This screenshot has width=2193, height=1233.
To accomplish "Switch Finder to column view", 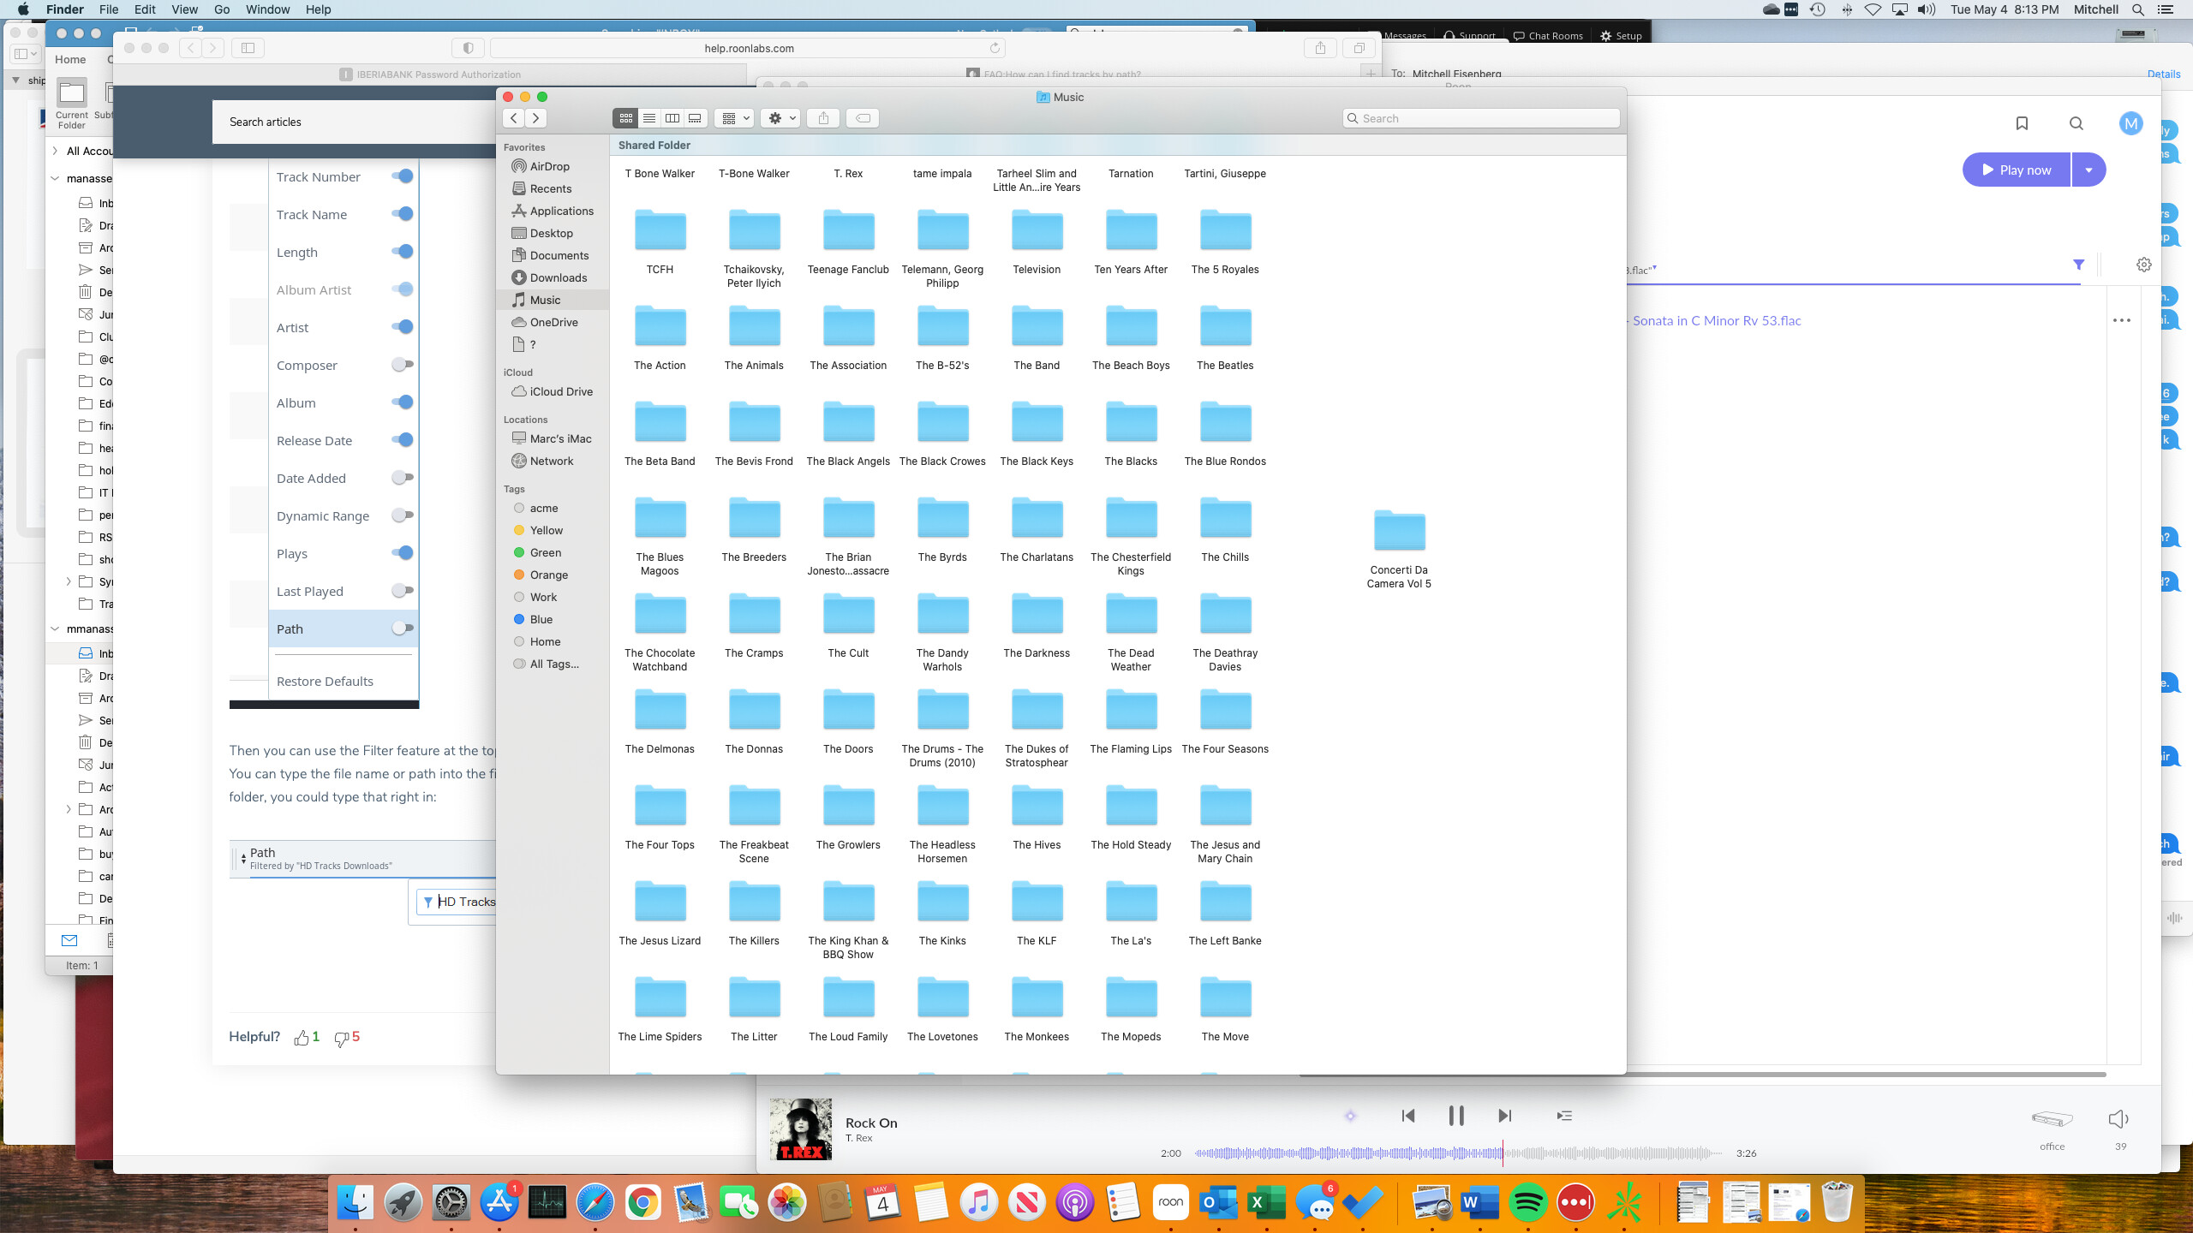I will tap(672, 118).
